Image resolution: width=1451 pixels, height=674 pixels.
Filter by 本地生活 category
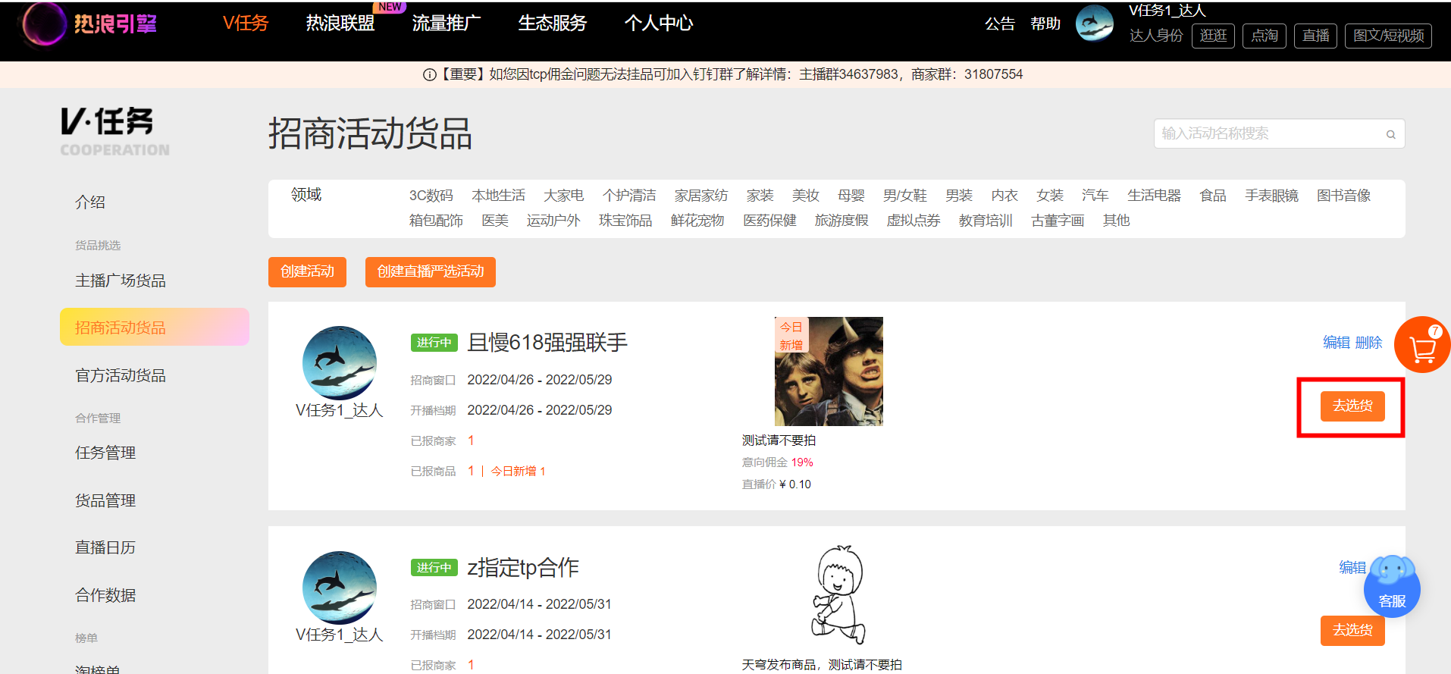pos(498,196)
